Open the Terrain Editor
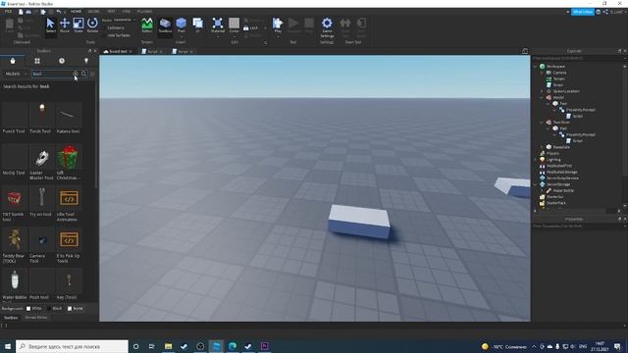 pos(147,25)
